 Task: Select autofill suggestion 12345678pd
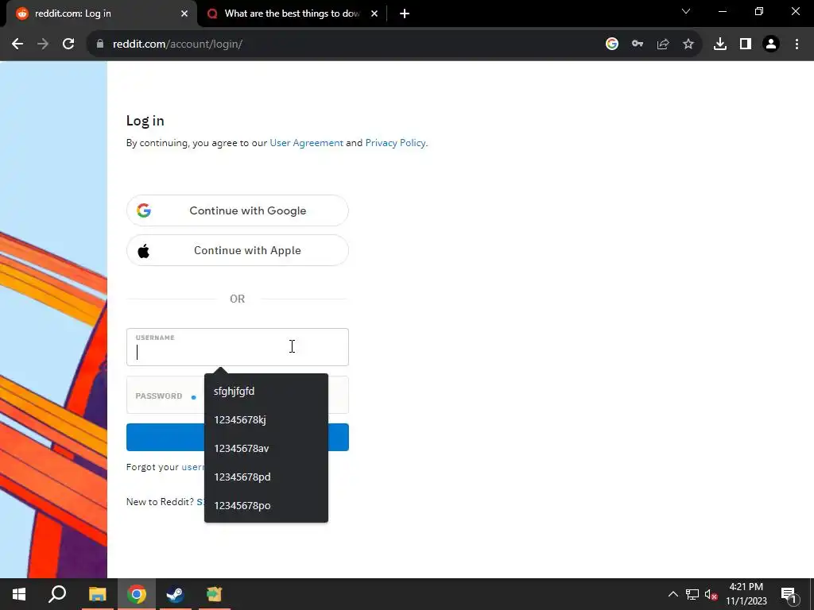click(266, 477)
